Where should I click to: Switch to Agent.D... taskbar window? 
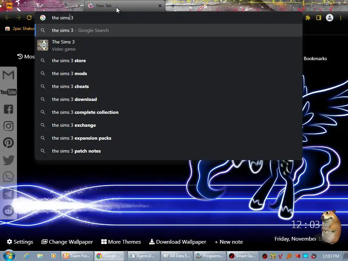[144, 256]
